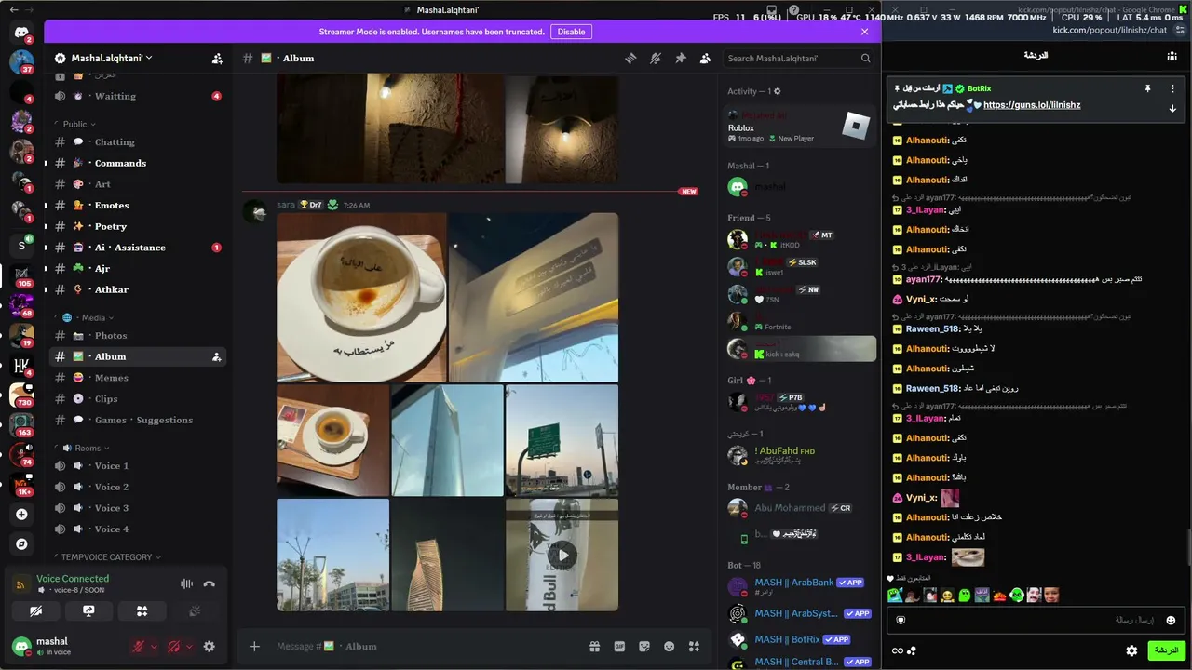Image resolution: width=1192 pixels, height=670 pixels.
Task: Expand the Kick pinned message arrow
Action: pyautogui.click(x=1172, y=109)
